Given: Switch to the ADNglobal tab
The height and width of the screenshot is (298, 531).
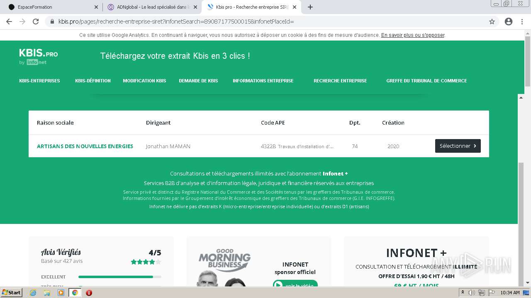Looking at the screenshot, I should [152, 7].
